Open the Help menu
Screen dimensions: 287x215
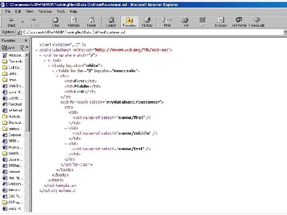pos(73,11)
